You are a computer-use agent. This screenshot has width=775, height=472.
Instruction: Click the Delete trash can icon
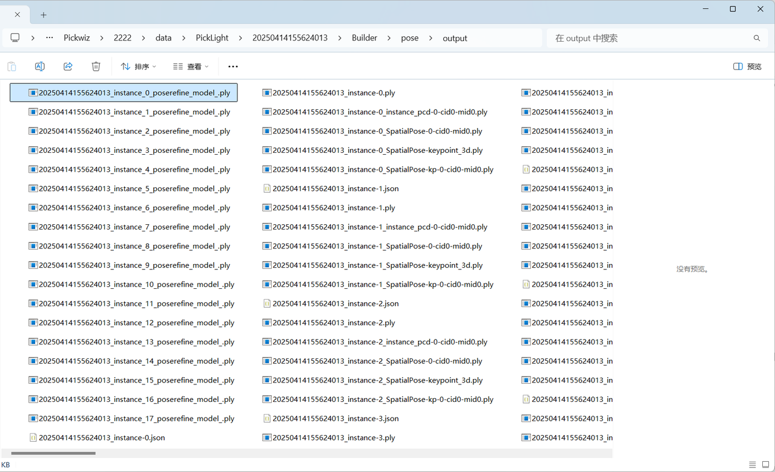(x=96, y=66)
